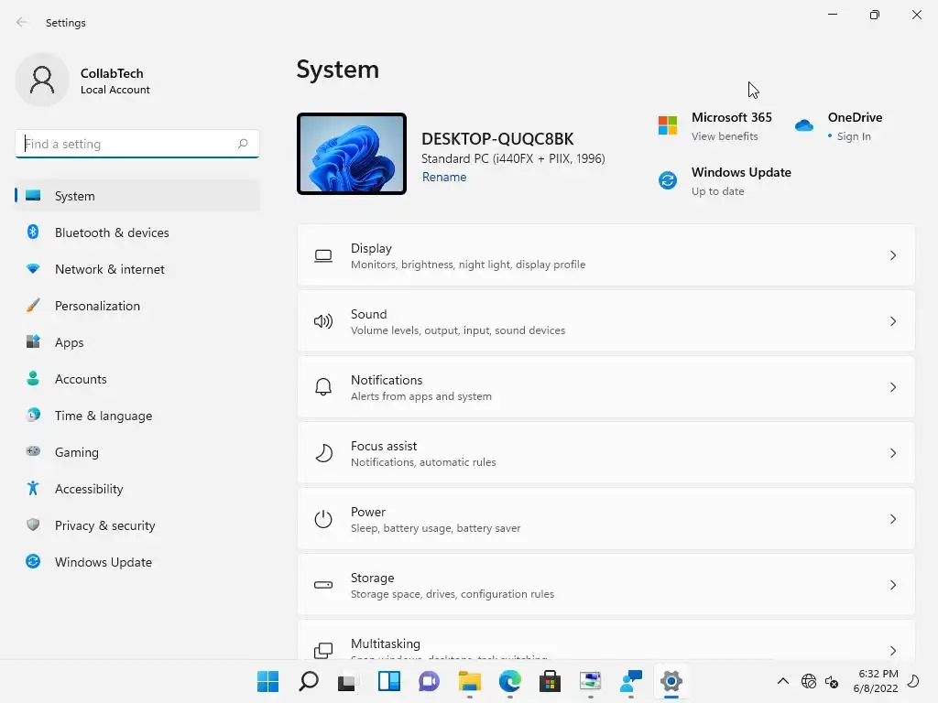Open Chat app on the taskbar
The height and width of the screenshot is (703, 938).
point(429,681)
